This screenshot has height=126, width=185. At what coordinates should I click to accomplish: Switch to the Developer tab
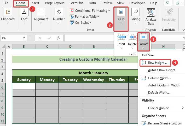(x=137, y=3)
